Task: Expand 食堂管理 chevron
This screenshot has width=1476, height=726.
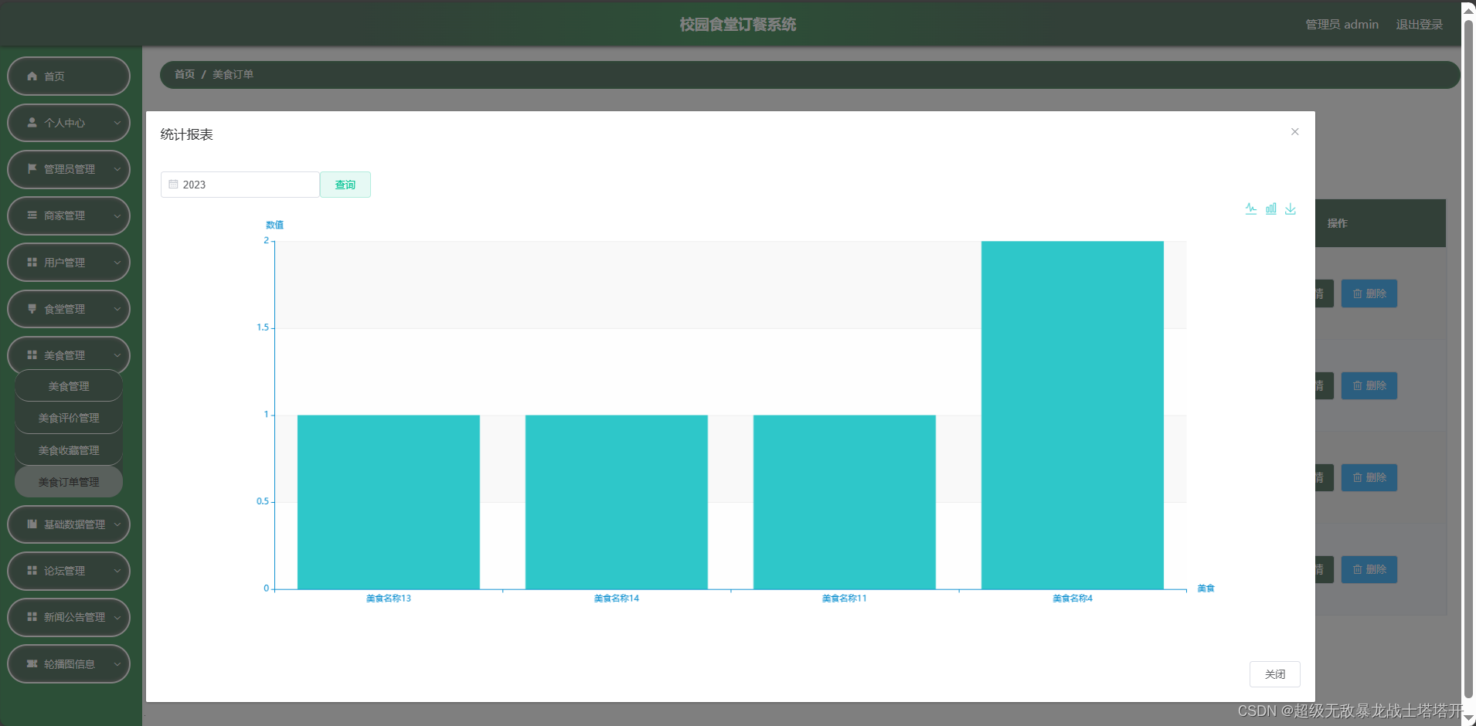Action: point(117,309)
